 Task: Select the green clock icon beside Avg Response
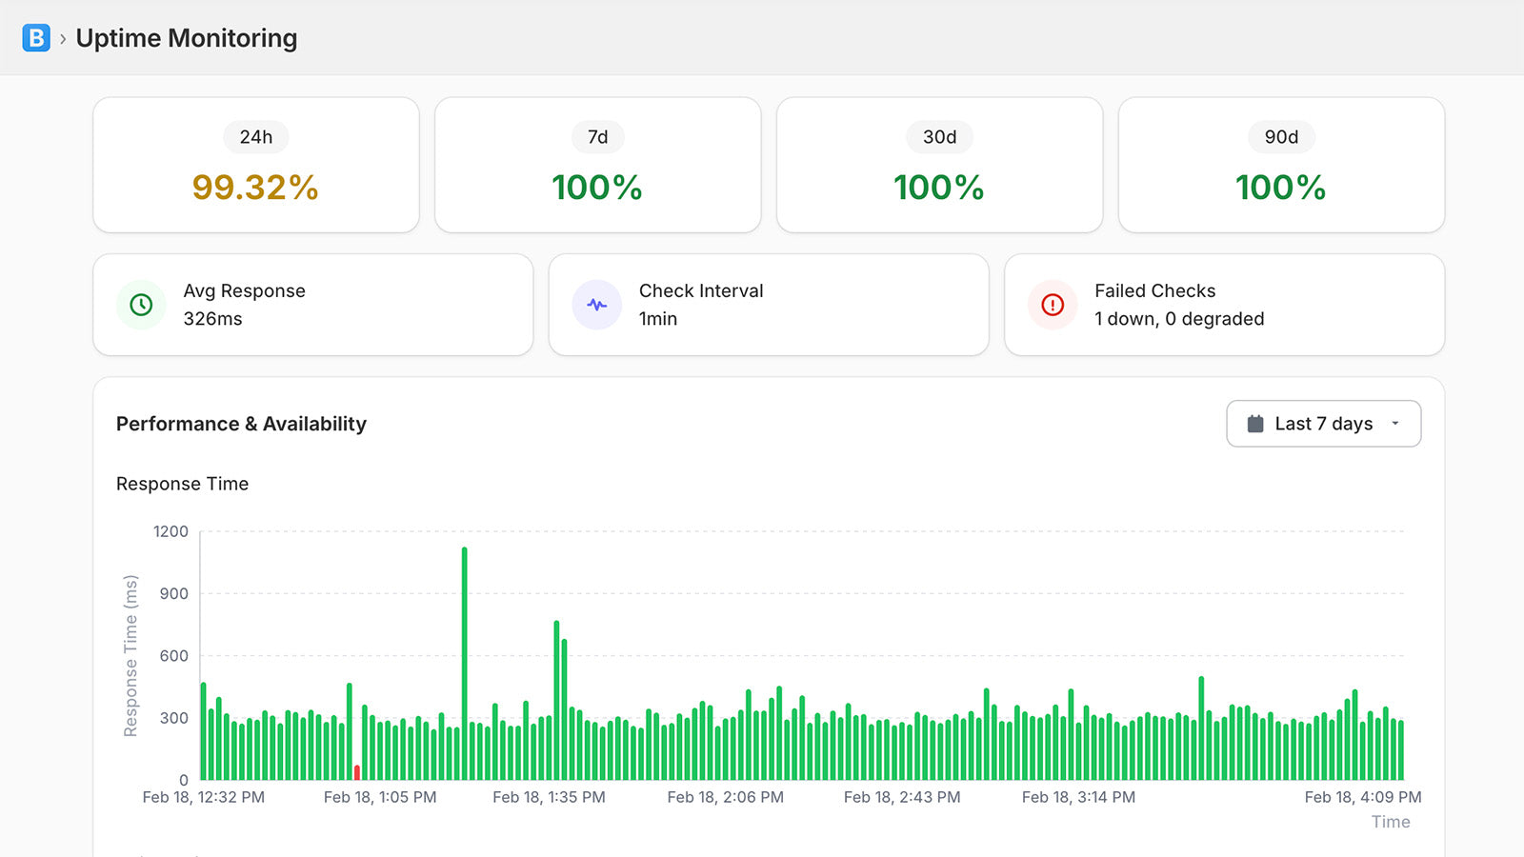(x=141, y=305)
